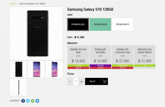Click the shopping cart icon

tap(104, 81)
